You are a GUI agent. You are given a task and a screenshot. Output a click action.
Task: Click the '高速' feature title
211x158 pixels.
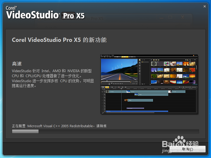17,64
